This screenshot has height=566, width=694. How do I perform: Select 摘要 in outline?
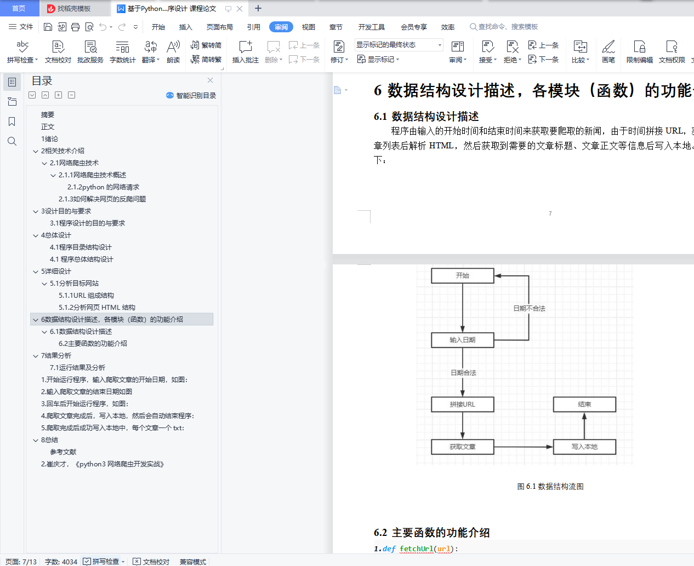pos(48,115)
